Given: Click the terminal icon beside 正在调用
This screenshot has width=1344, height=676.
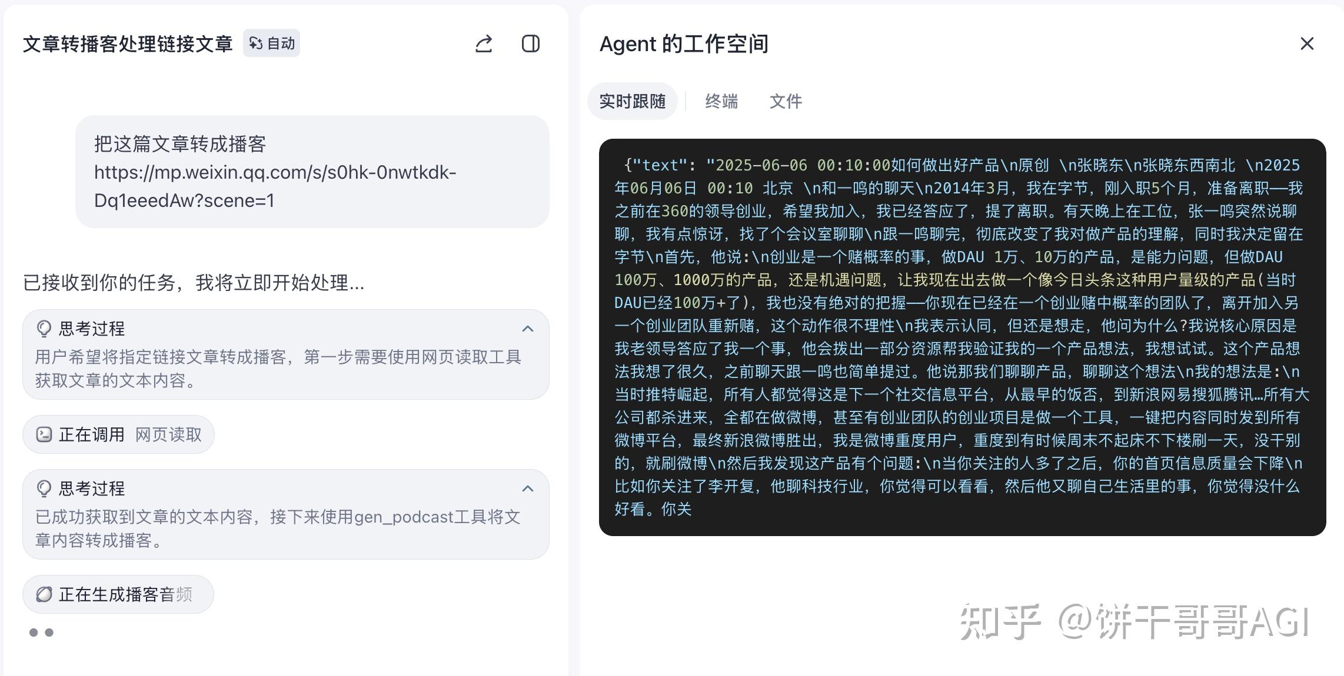Looking at the screenshot, I should [44, 434].
